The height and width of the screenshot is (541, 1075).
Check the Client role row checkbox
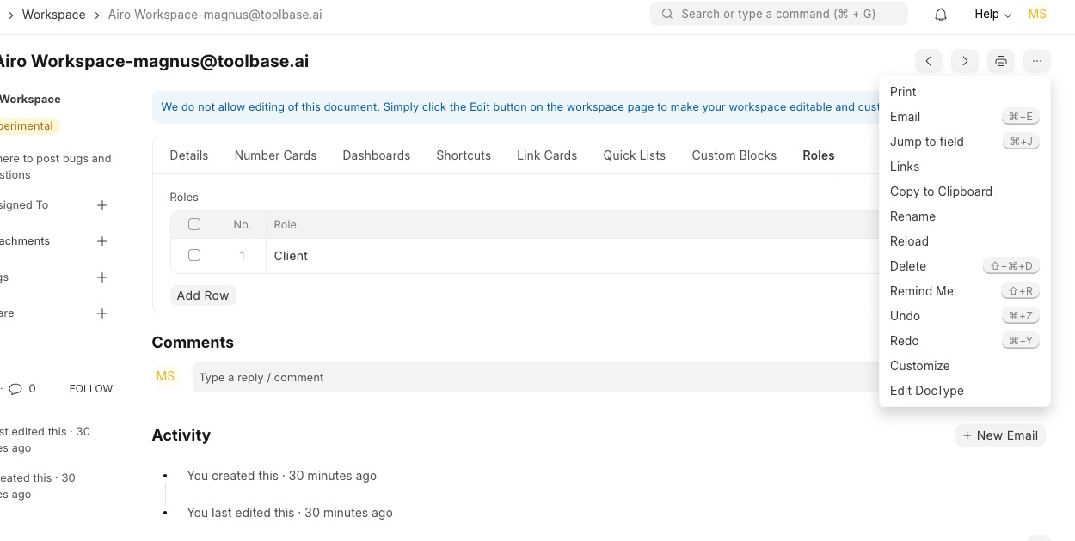coord(194,255)
